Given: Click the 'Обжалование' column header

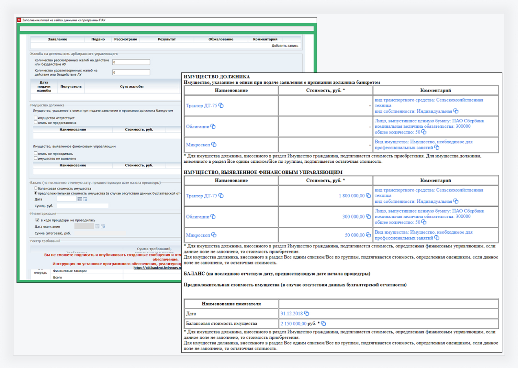Looking at the screenshot, I should coord(221,39).
